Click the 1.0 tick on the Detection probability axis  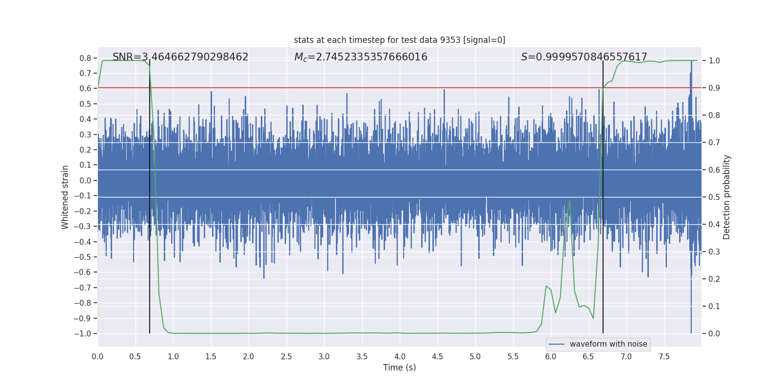point(714,61)
